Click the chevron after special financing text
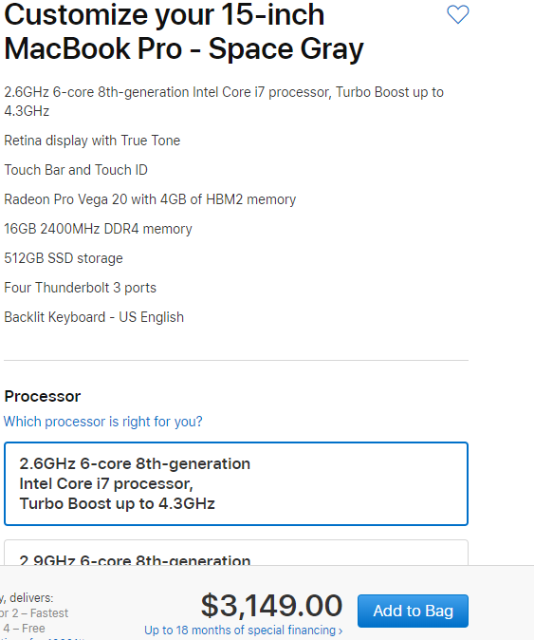The height and width of the screenshot is (640, 534). 341,631
